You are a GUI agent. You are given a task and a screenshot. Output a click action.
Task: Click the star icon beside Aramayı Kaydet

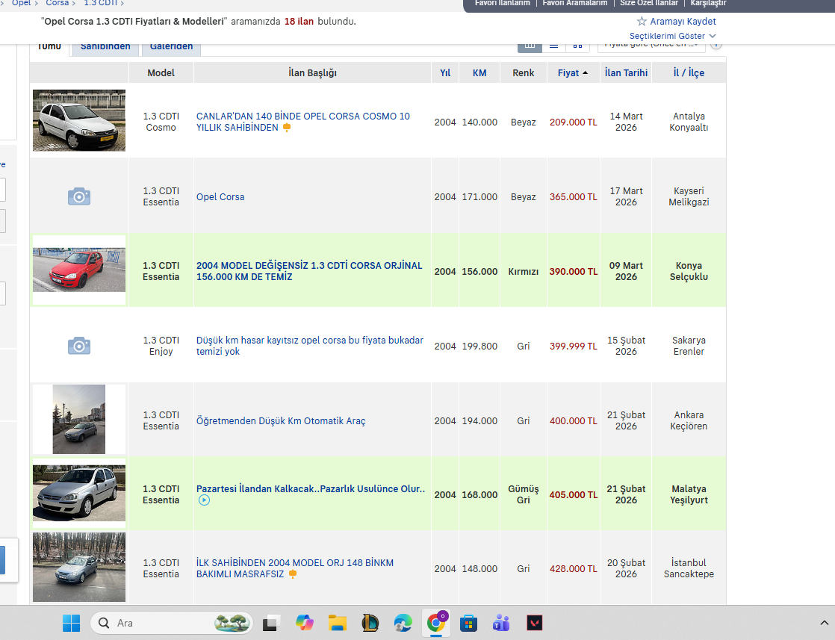(x=642, y=22)
